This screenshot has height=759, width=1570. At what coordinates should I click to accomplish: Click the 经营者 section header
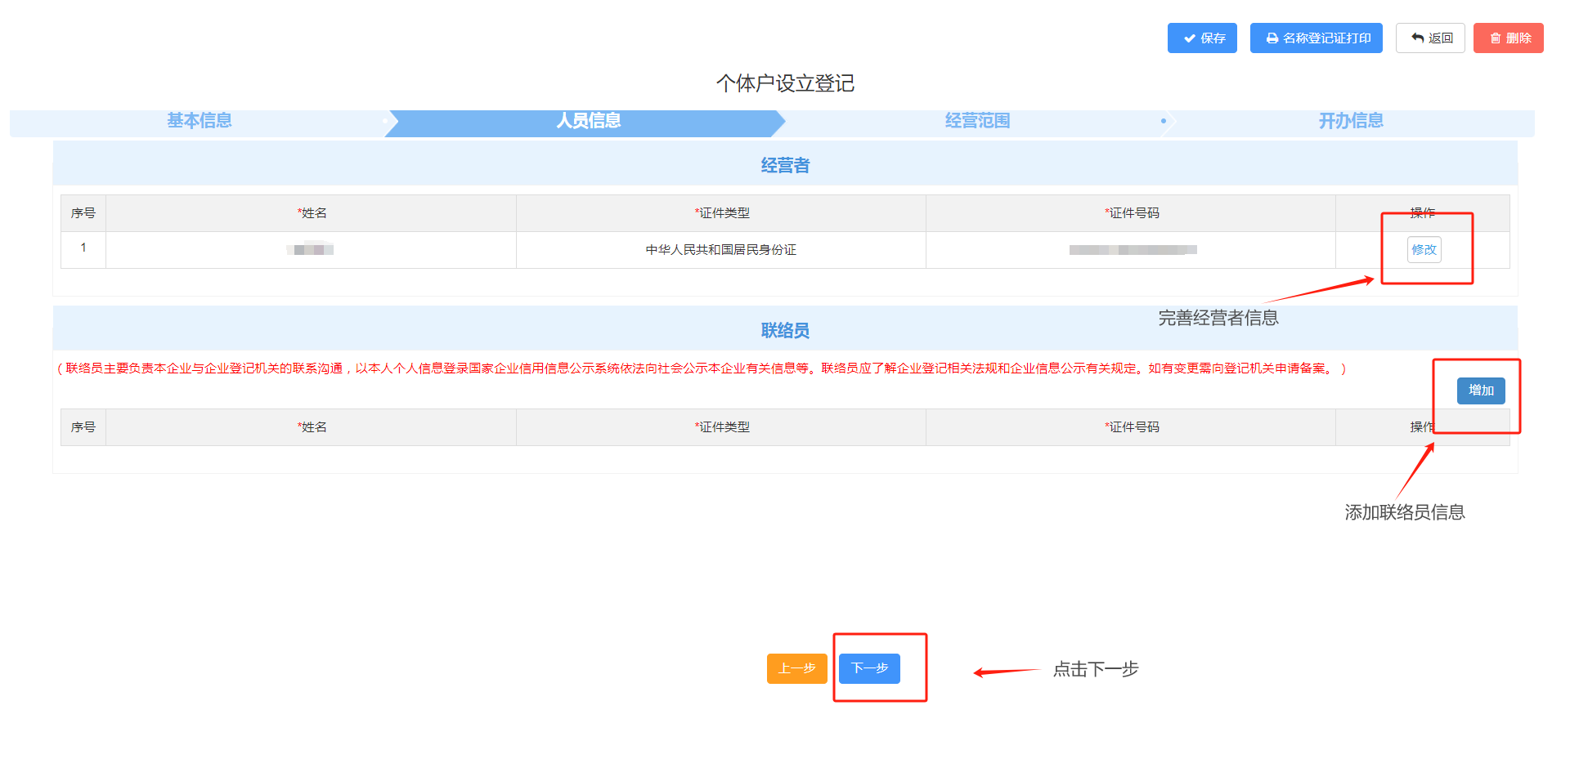pyautogui.click(x=785, y=165)
